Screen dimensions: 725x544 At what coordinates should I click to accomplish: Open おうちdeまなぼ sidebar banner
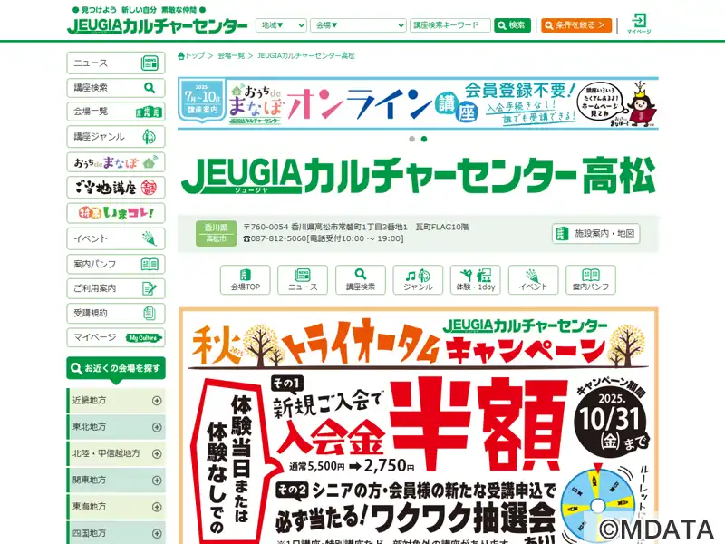pos(116,162)
